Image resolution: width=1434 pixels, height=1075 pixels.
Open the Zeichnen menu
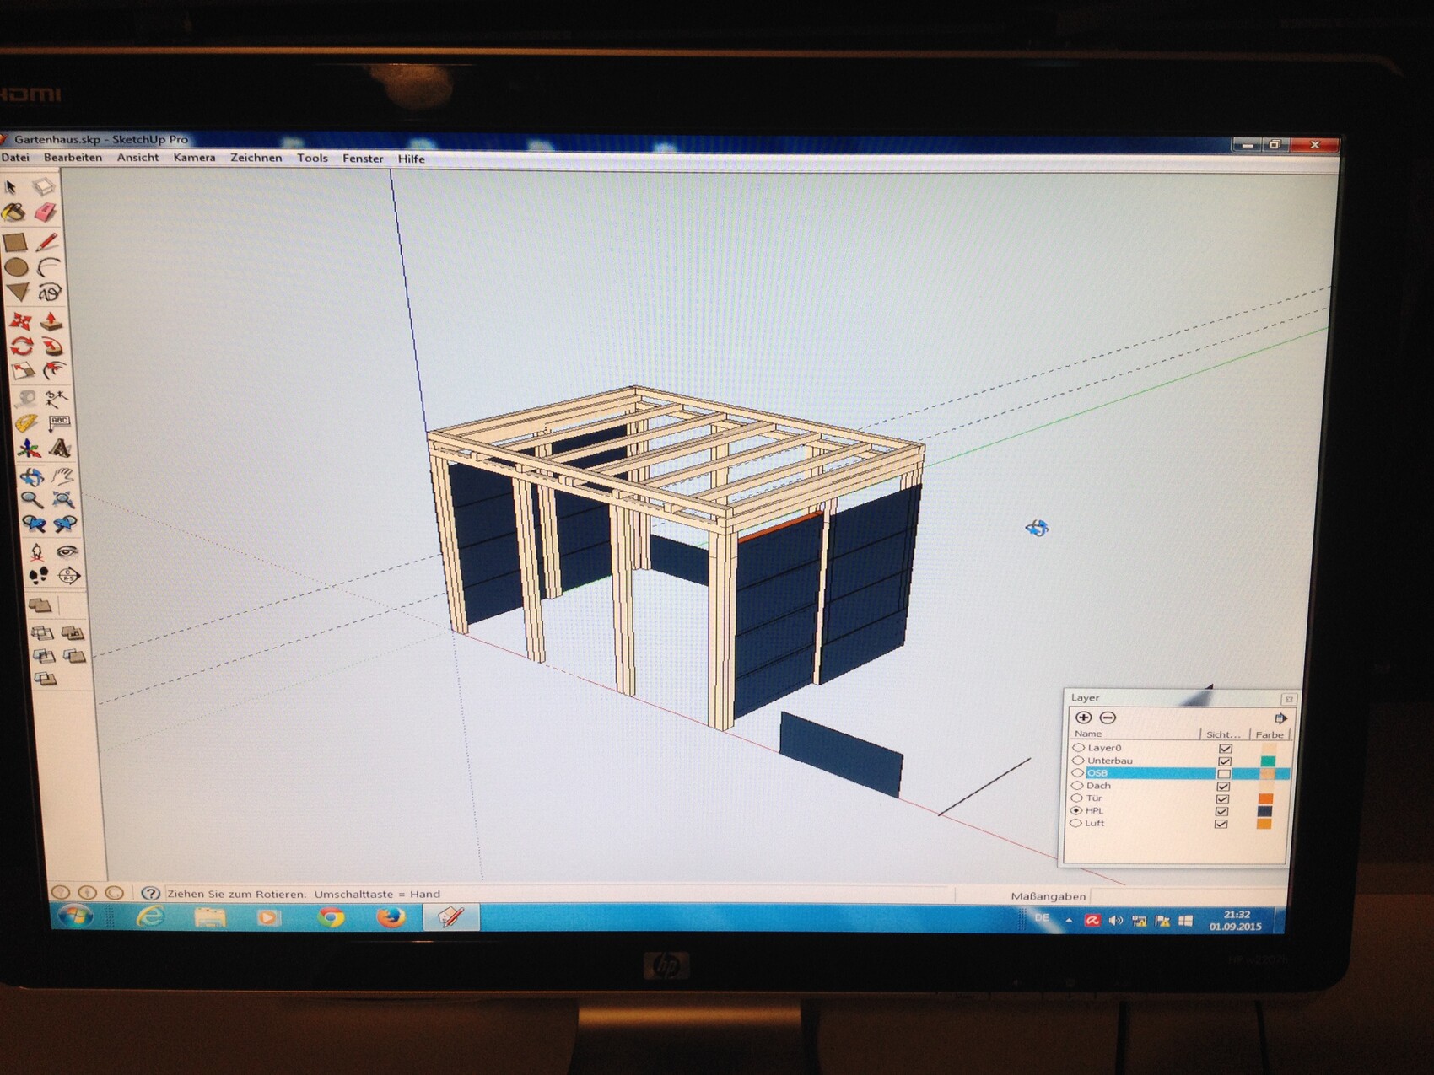pos(256,158)
